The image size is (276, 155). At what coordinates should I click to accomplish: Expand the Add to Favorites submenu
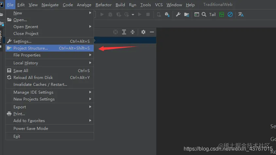tap(50, 121)
